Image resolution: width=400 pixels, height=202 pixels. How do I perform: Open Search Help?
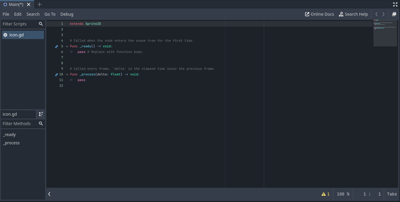coord(353,14)
